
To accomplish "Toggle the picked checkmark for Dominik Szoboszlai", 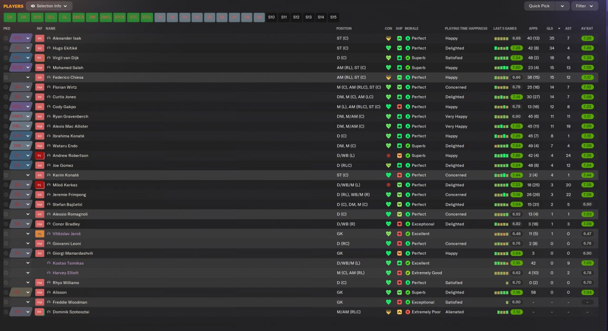I will tap(6, 312).
